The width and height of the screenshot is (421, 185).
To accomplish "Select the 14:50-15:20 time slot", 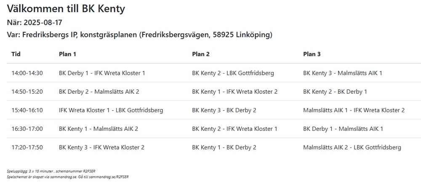I will click(27, 92).
